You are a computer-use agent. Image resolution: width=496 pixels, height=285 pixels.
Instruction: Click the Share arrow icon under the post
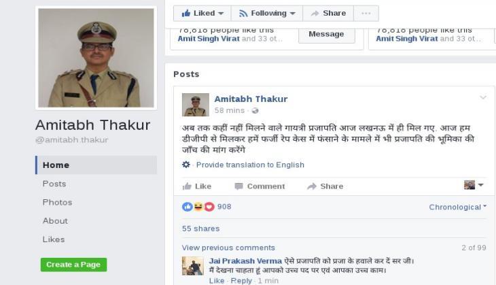pos(312,186)
